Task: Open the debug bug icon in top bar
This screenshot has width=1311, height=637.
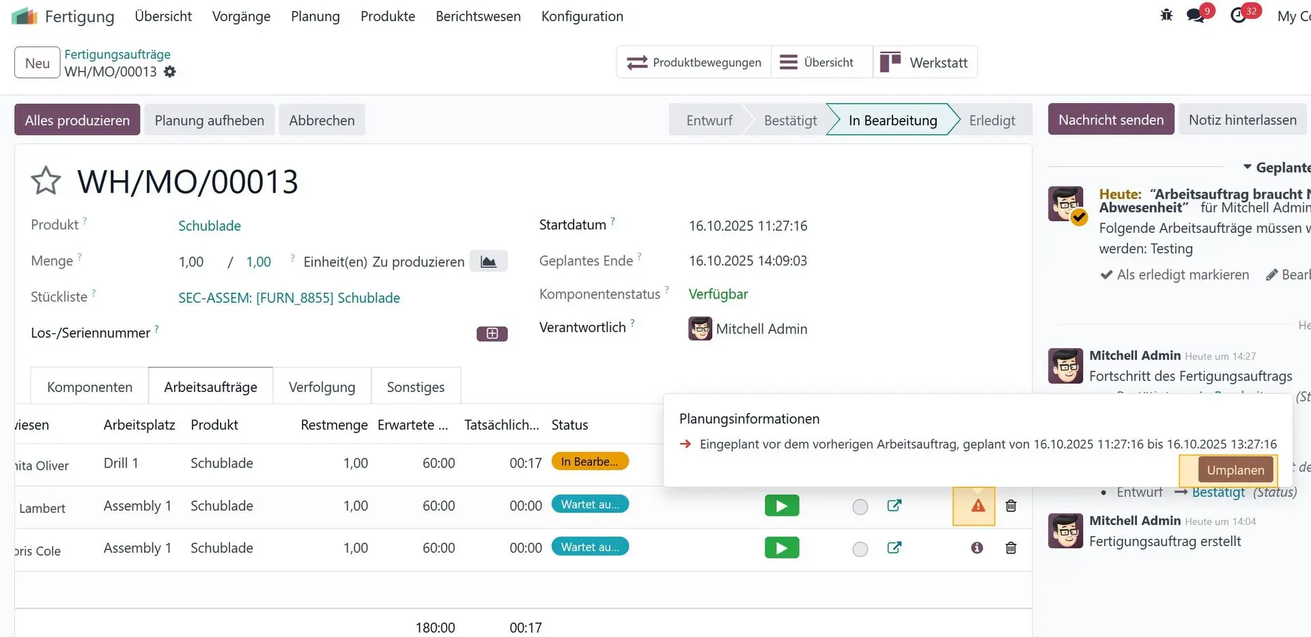Action: (x=1166, y=15)
